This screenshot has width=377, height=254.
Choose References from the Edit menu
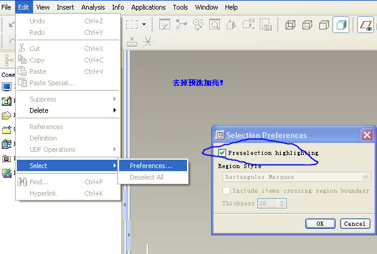(68, 127)
